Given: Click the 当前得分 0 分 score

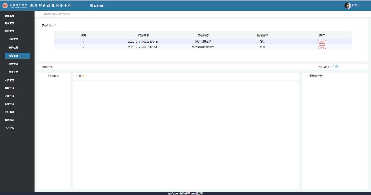Looking at the screenshot, I should click(328, 67).
